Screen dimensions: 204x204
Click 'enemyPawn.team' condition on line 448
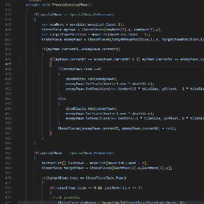pyautogui.click(x=78, y=69)
